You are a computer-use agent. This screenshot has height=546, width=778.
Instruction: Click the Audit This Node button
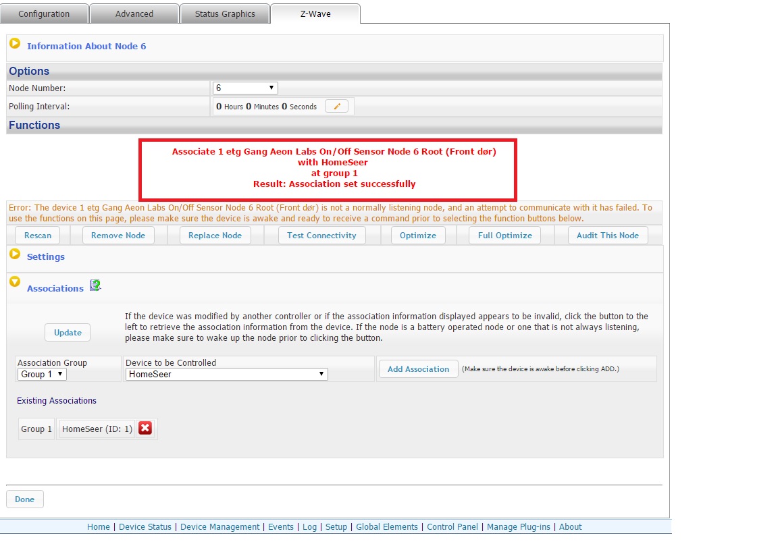click(608, 235)
